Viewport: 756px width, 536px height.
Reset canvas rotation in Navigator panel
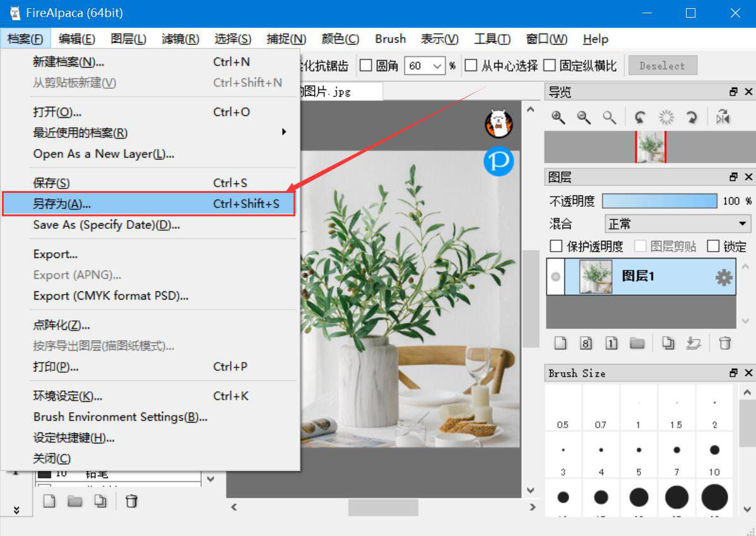pyautogui.click(x=666, y=117)
